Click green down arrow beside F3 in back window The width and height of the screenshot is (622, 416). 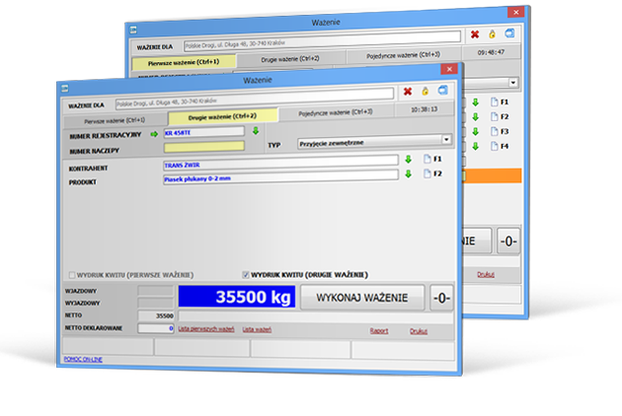pos(474,131)
